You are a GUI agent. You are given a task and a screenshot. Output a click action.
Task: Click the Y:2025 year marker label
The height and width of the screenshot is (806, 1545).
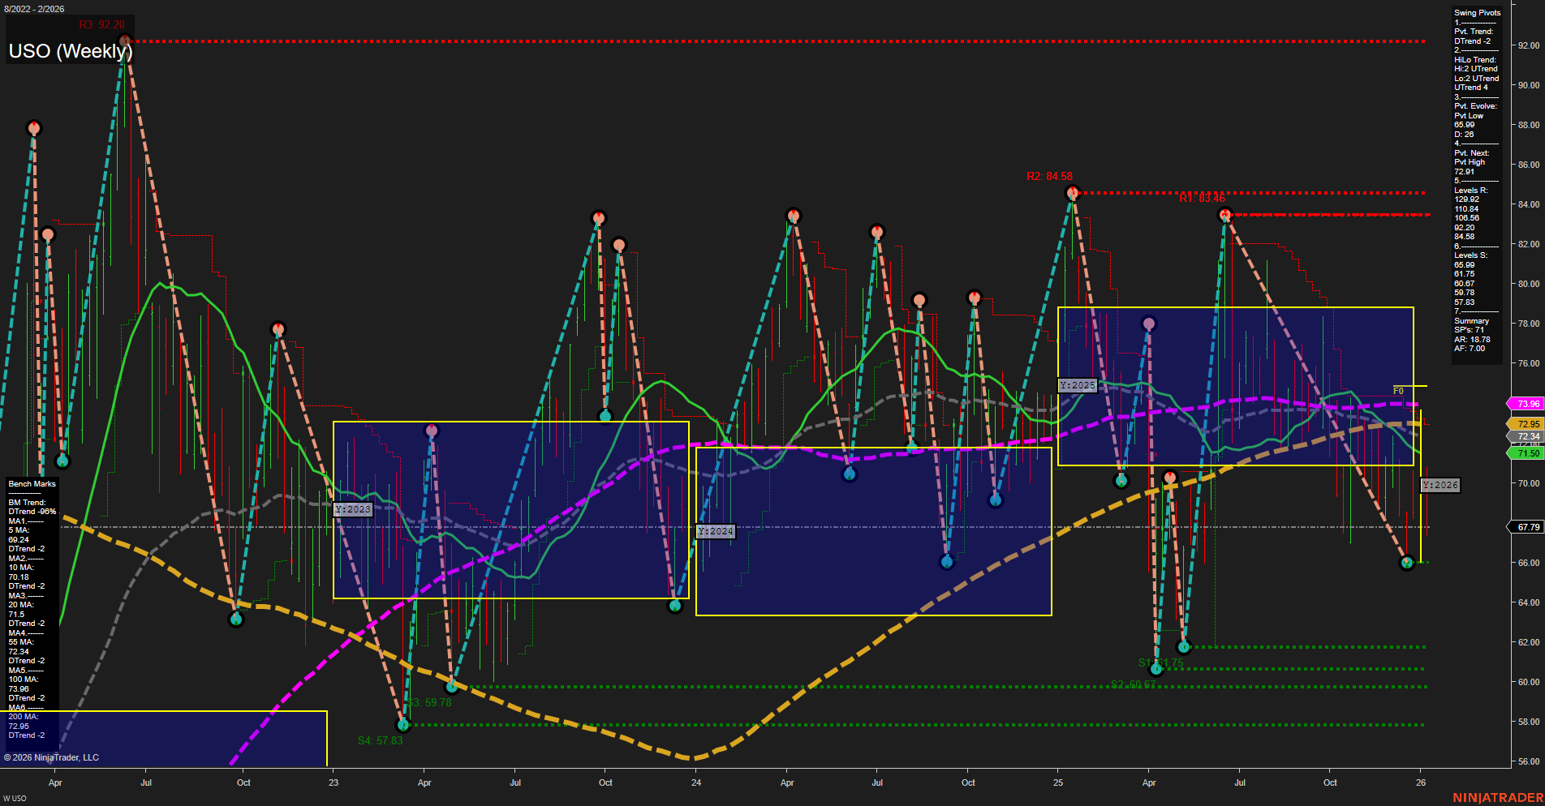pyautogui.click(x=1076, y=385)
